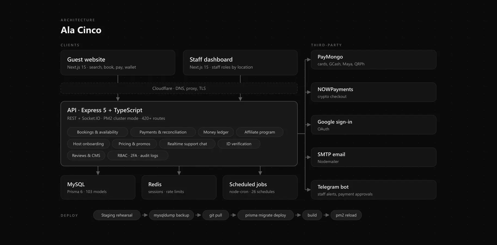Click the pm2 reload deploy step
The height and width of the screenshot is (245, 497).
click(346, 215)
